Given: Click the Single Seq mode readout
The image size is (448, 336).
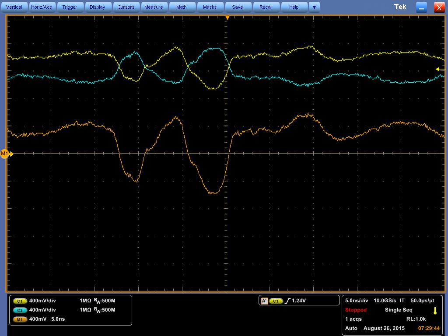Looking at the screenshot, I should tap(399, 310).
